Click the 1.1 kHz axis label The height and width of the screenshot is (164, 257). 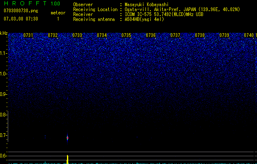tap(4, 53)
